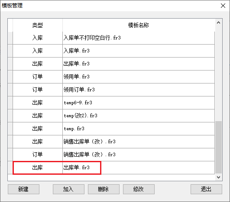Select the 入库单.fr3 template row
This screenshot has width=230, height=202.
[x=113, y=51]
